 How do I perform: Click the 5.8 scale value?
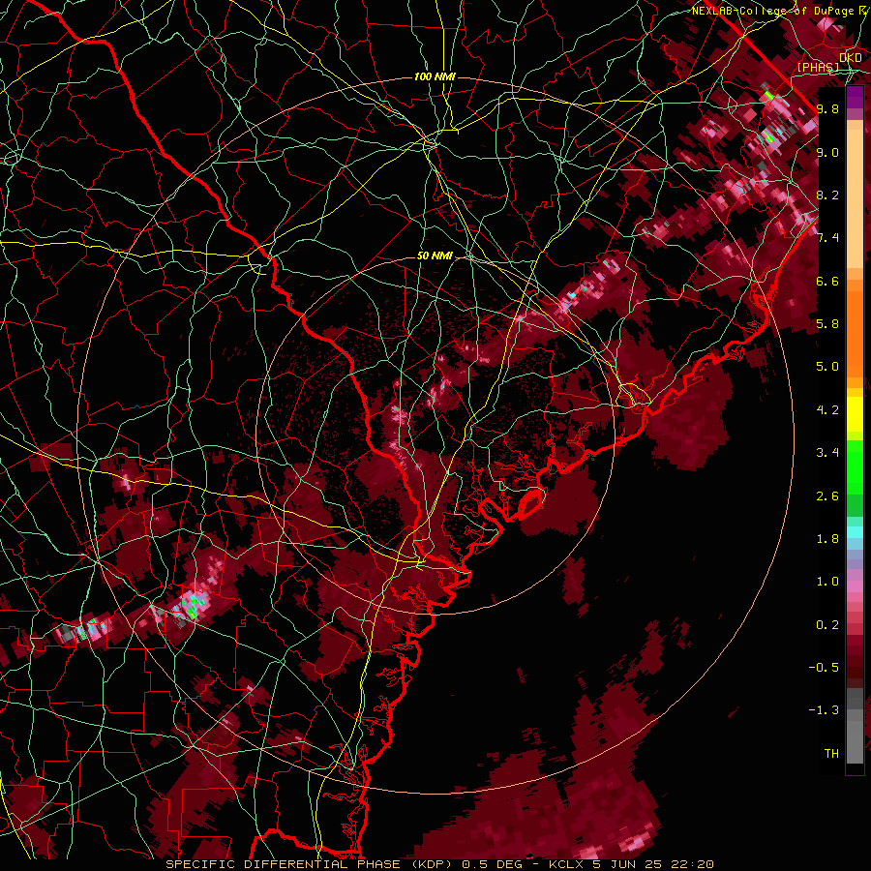tap(827, 324)
